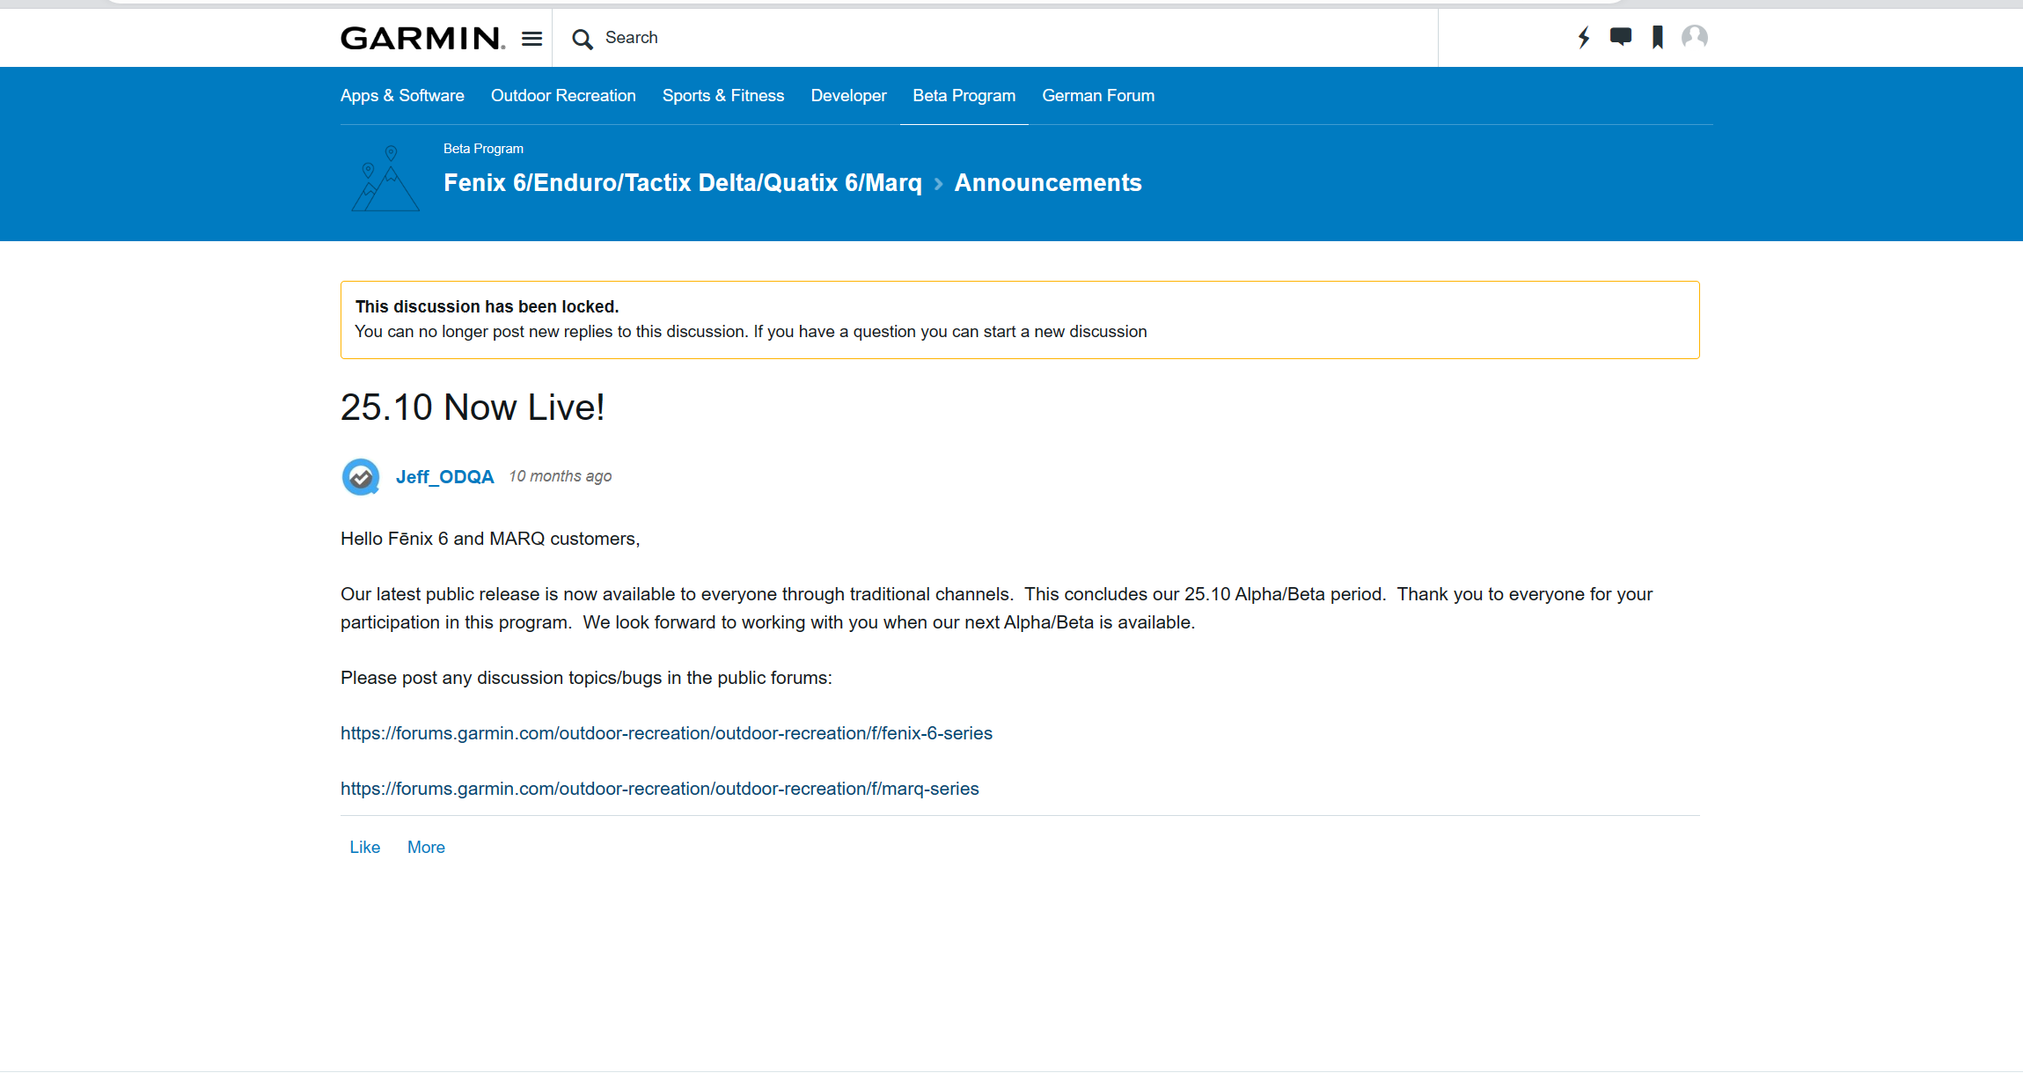This screenshot has width=2023, height=1073.
Task: Open the user profile avatar icon
Action: (1695, 37)
